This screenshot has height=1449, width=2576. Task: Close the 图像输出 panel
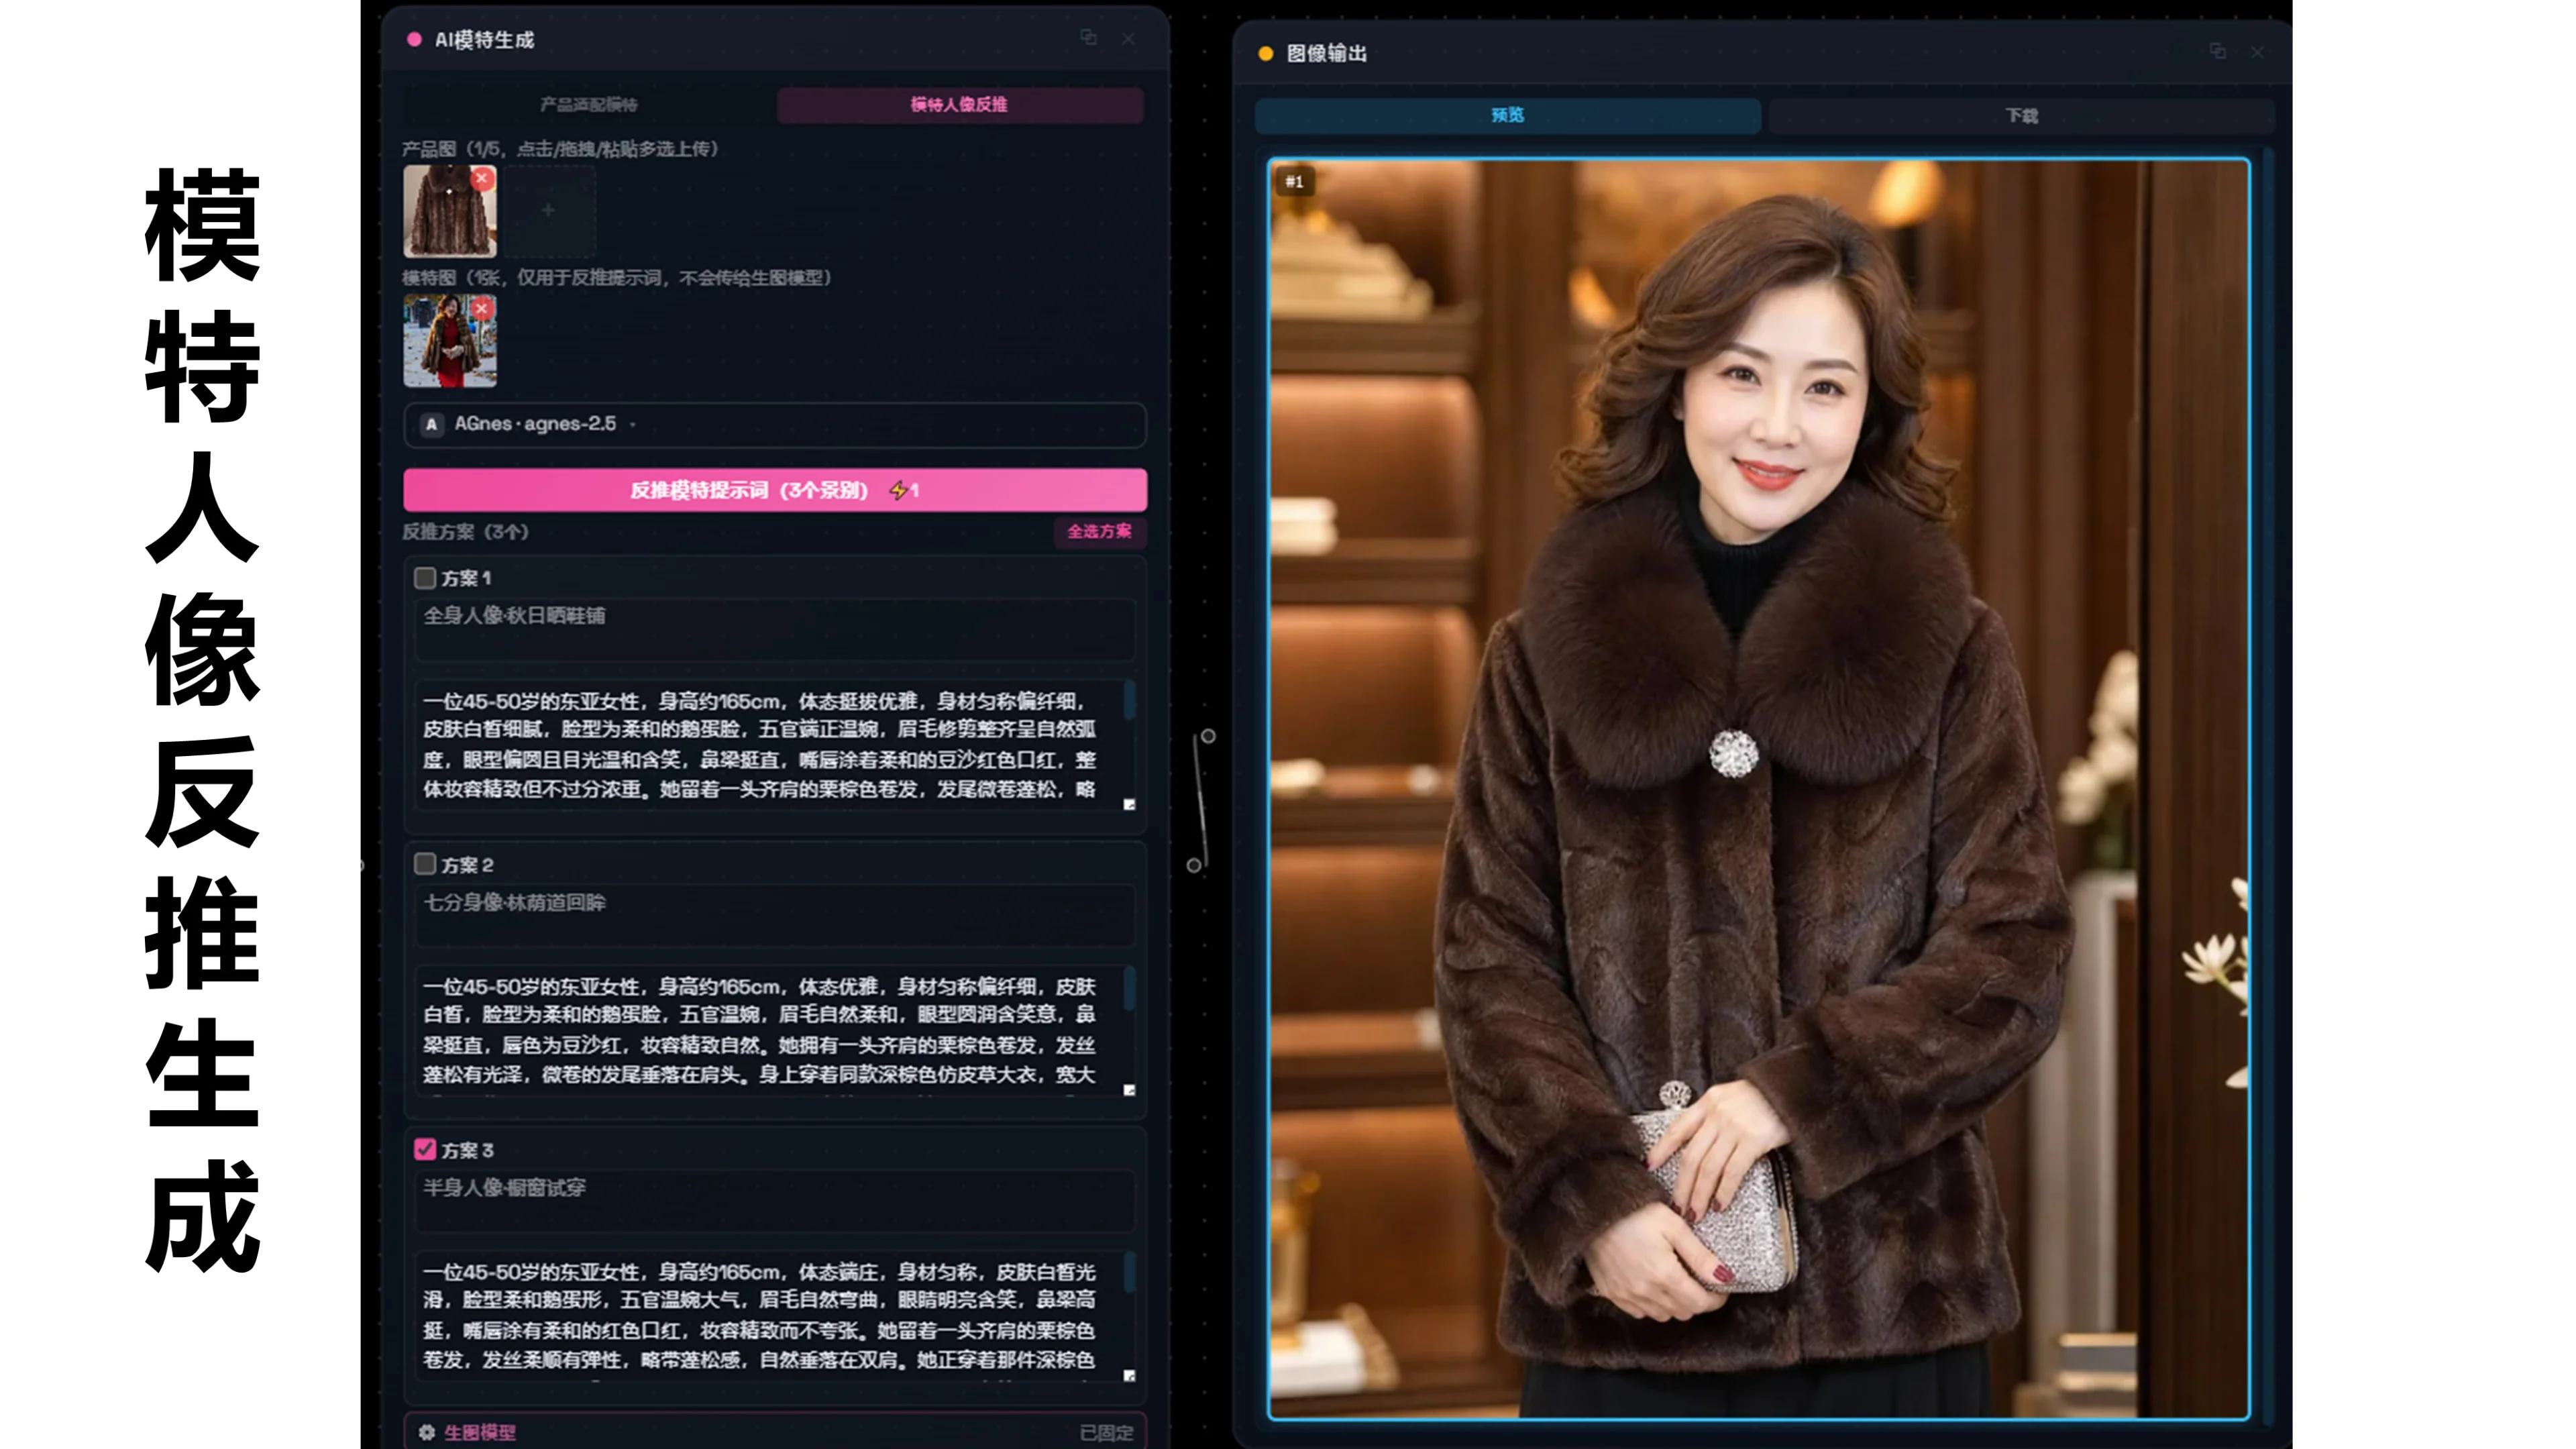(2257, 52)
